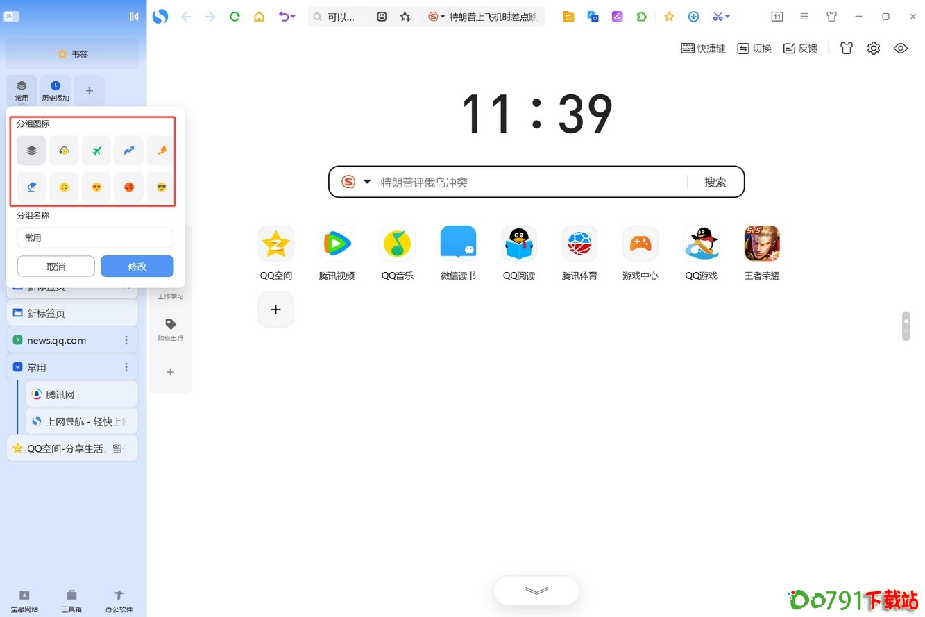Open the download manager icon
The height and width of the screenshot is (617, 925).
tap(693, 16)
